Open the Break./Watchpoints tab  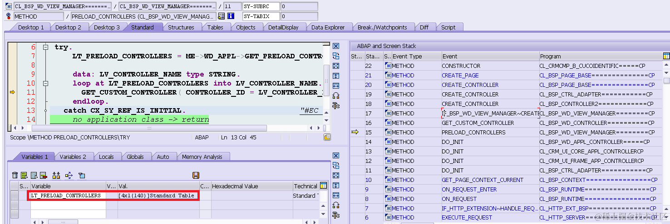(x=382, y=27)
